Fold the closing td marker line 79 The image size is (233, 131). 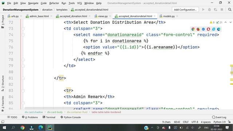23,66
